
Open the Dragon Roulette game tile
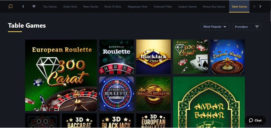point(153,94)
